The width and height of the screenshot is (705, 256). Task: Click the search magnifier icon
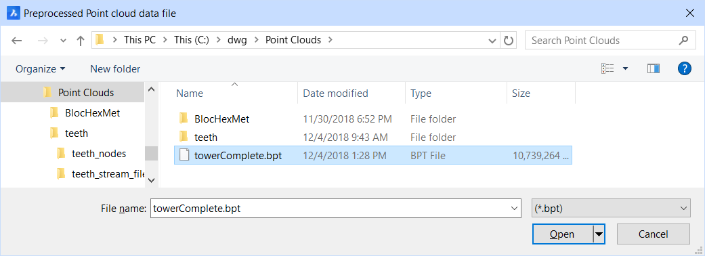[683, 41]
